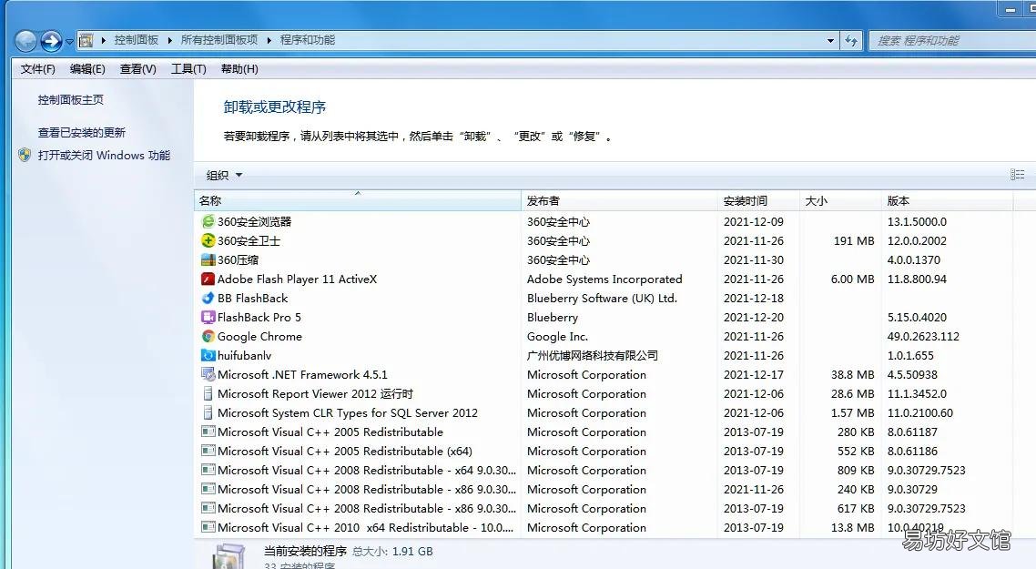Screen dimensions: 1036x569
Task: Click the Visual C++ 2010 x64 icon
Action: 208,527
